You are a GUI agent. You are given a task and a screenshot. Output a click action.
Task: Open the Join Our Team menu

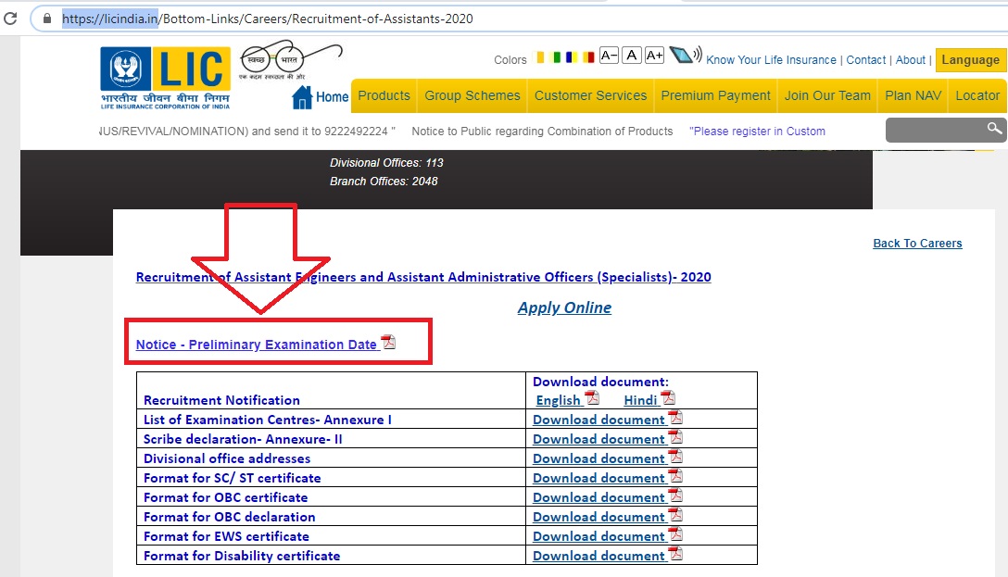pyautogui.click(x=827, y=95)
